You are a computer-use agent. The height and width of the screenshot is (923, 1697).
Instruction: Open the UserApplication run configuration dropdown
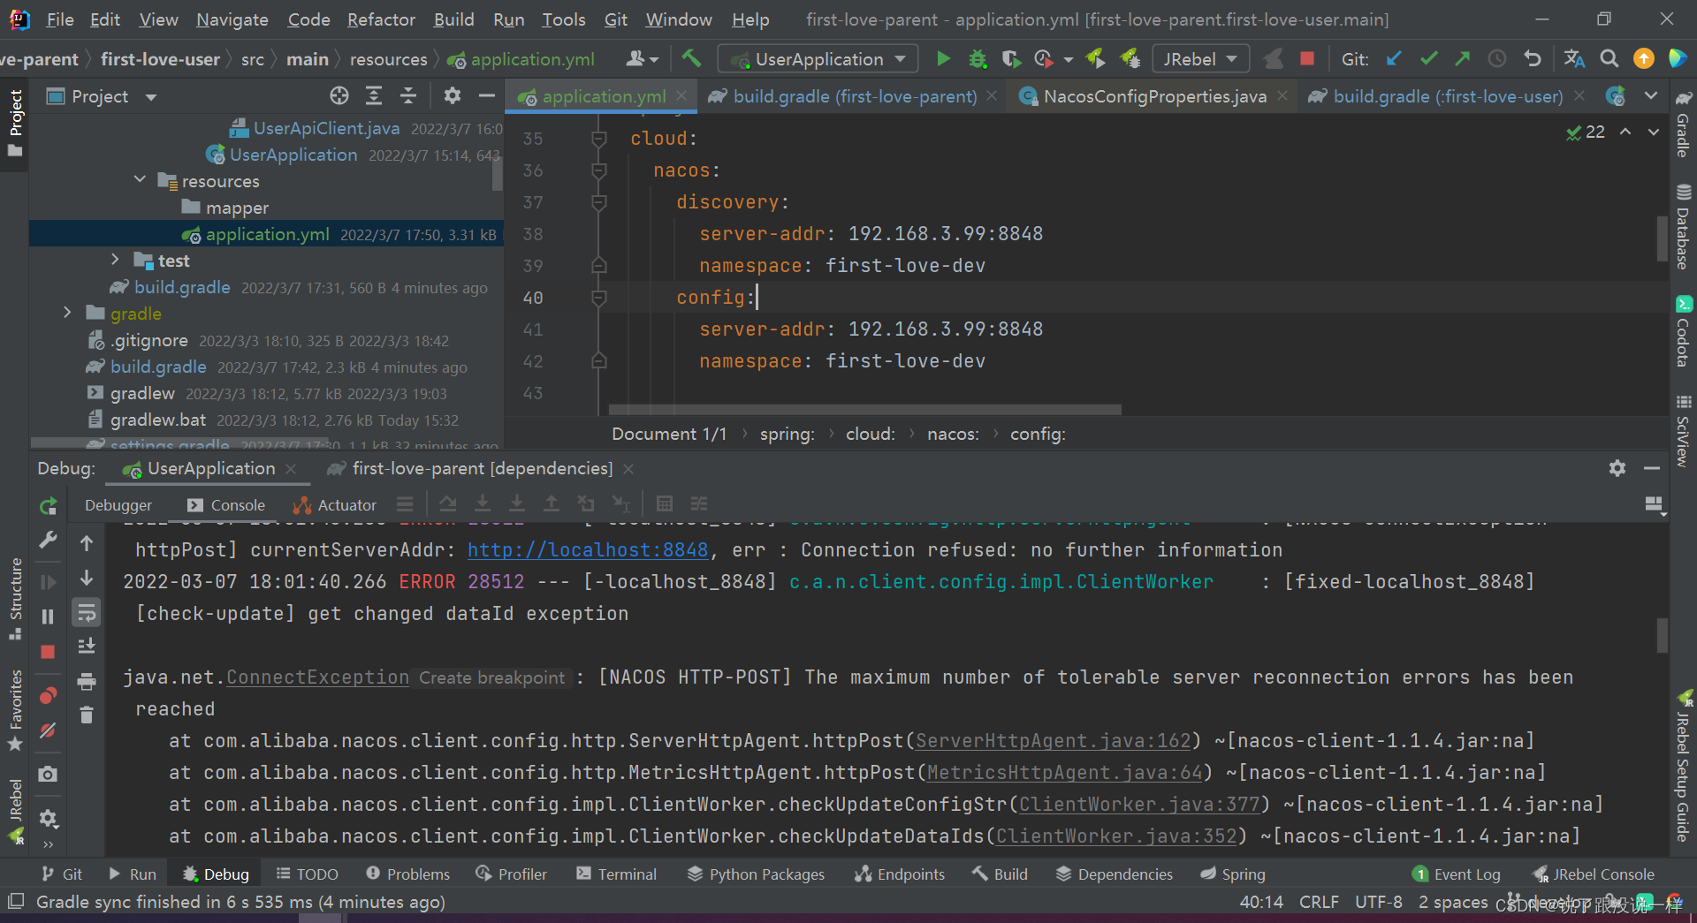[819, 59]
